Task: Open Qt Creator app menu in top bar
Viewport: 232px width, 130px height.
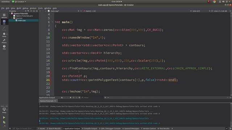Action: coord(19,1)
